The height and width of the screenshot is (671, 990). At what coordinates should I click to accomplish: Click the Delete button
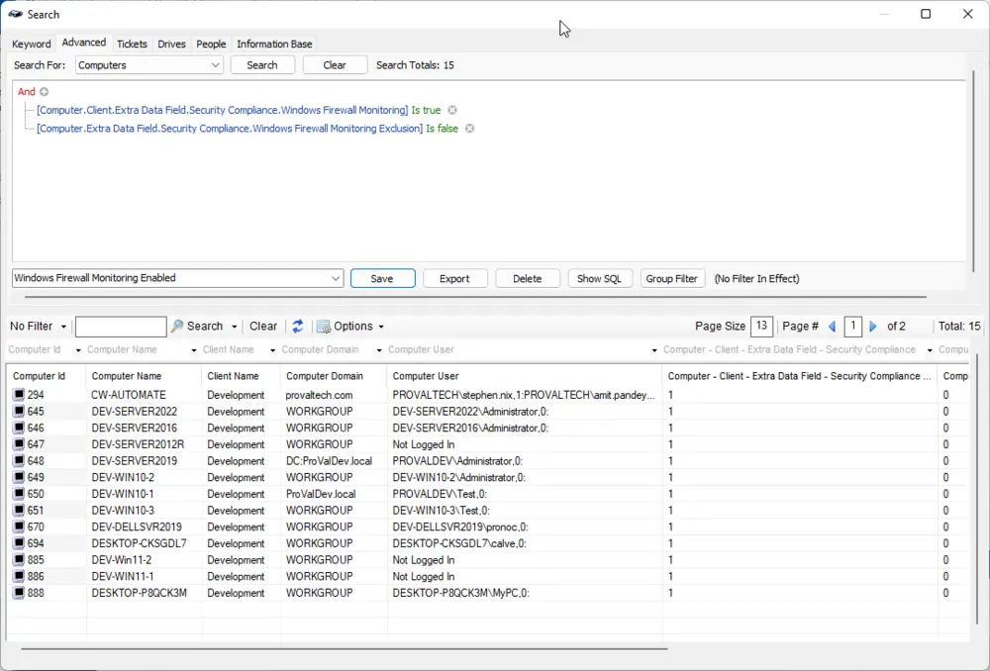(528, 278)
